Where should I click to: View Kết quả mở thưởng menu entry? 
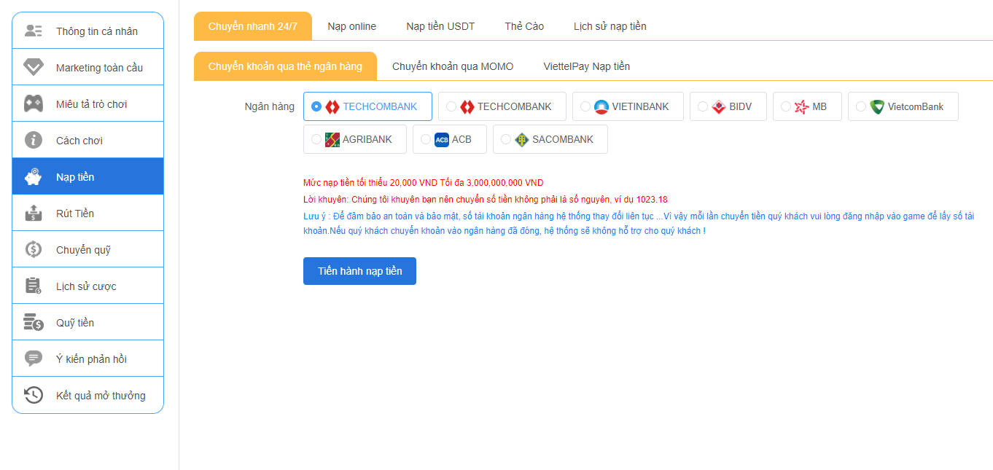click(87, 395)
